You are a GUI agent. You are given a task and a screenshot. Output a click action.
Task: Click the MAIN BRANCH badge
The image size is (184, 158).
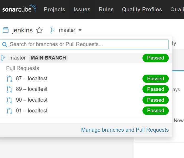(x=48, y=58)
